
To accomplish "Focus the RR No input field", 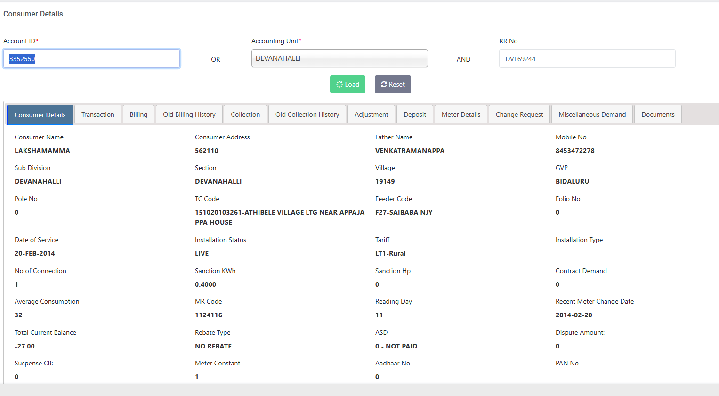I will (x=587, y=59).
